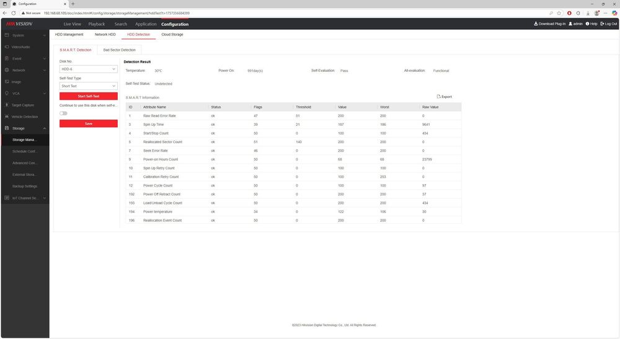Expand the VCA sidebar section
The image size is (620, 339).
[44, 94]
